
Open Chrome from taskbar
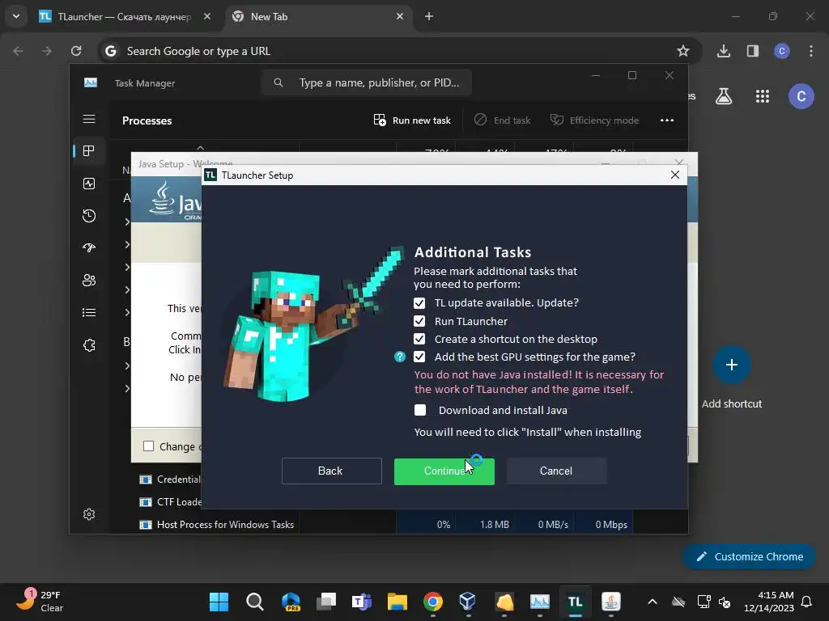pos(433,602)
